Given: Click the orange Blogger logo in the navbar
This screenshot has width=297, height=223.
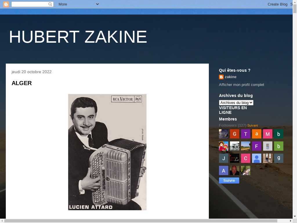Looking at the screenshot, I should [x=6, y=4].
